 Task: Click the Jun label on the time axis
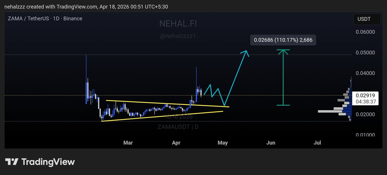click(271, 143)
